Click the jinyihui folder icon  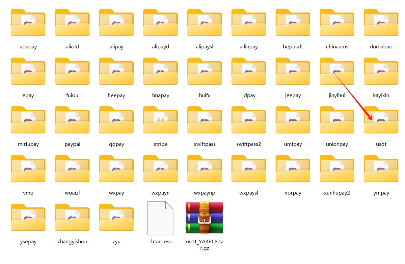coord(337,72)
